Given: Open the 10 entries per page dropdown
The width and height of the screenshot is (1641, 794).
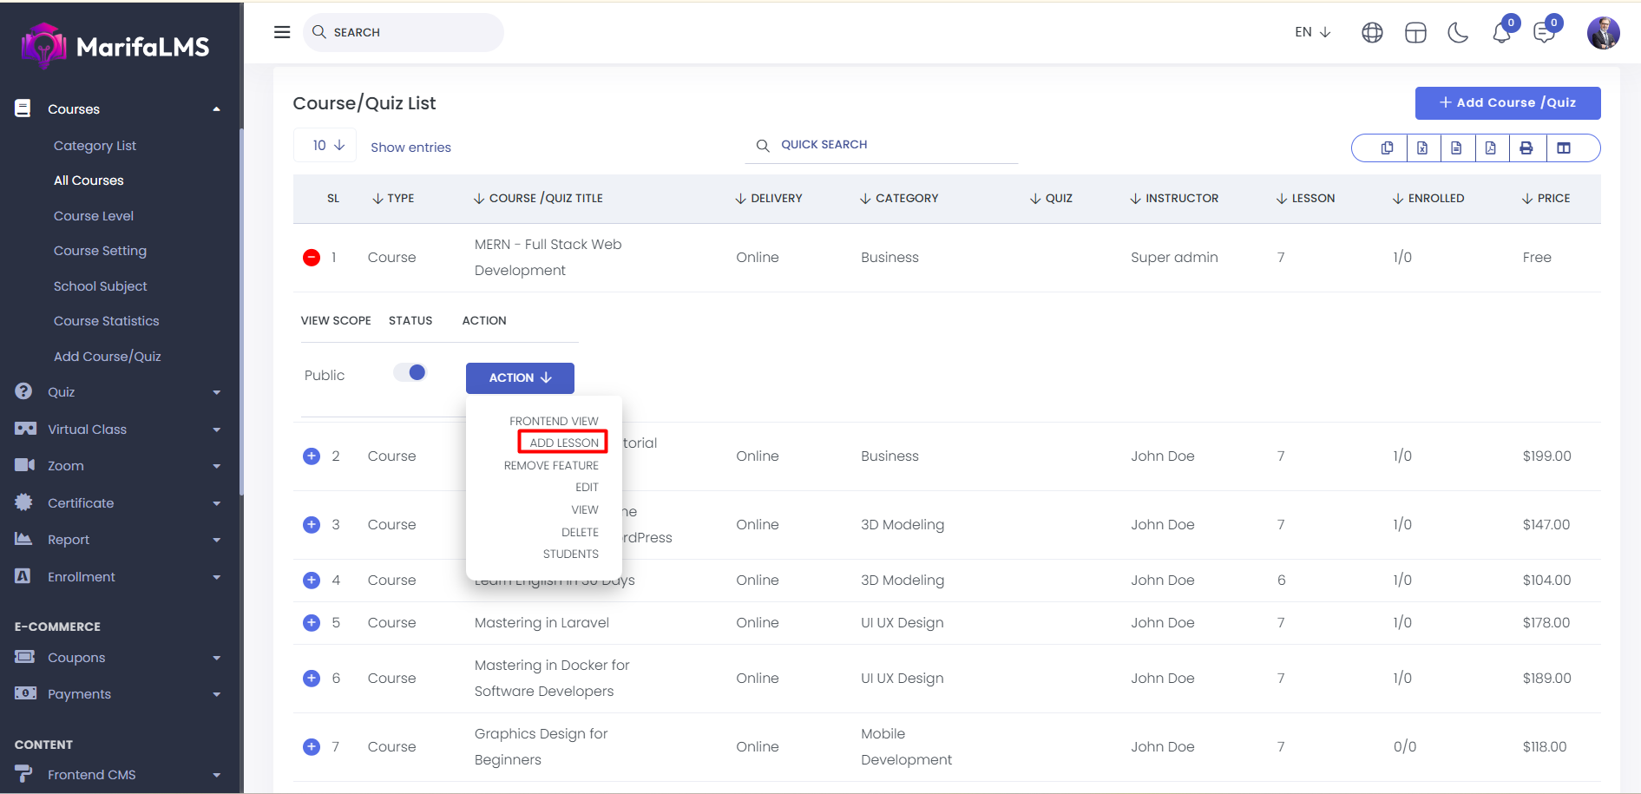Looking at the screenshot, I should [x=325, y=146].
